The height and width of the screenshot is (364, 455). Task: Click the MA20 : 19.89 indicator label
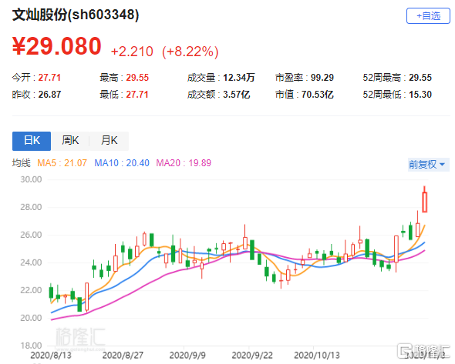pos(184,163)
